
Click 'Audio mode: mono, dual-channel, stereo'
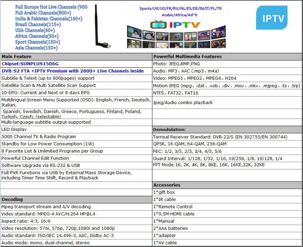[76, 243]
